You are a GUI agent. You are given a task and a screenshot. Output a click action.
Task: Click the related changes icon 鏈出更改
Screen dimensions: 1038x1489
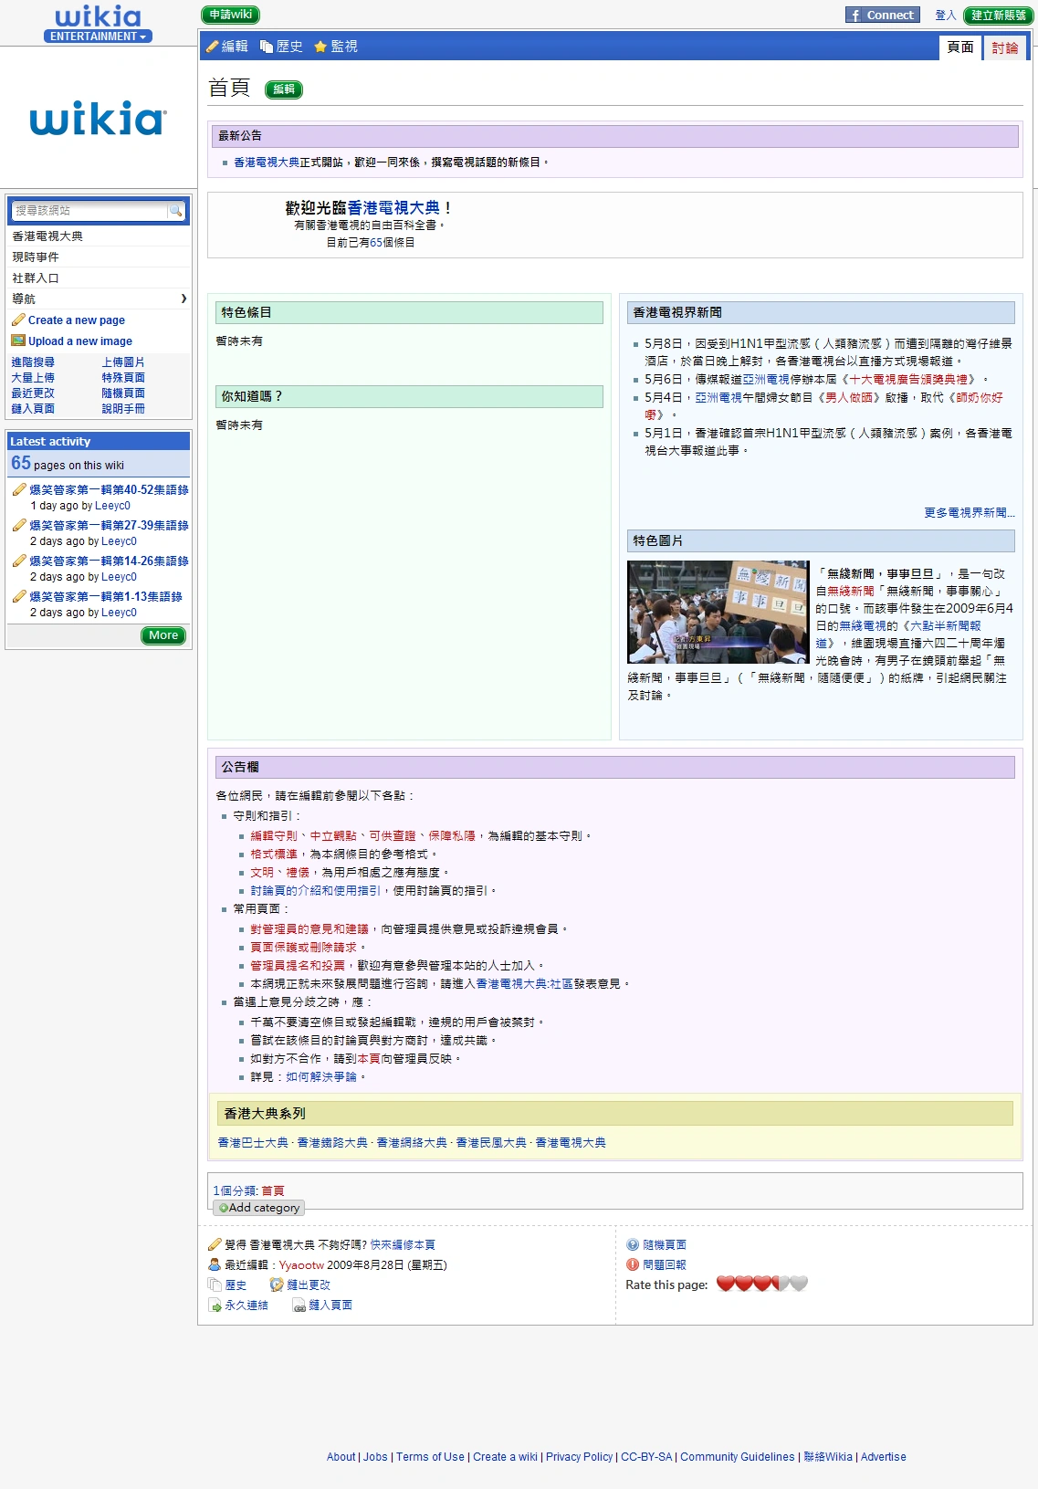coord(277,1285)
